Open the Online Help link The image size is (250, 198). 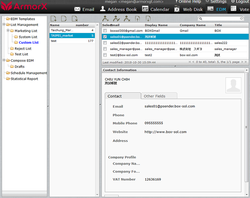tap(188, 2)
